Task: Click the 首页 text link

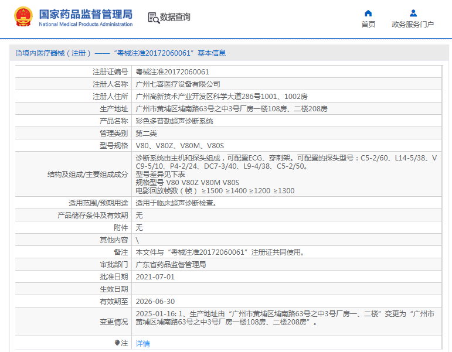Action: click(x=368, y=25)
